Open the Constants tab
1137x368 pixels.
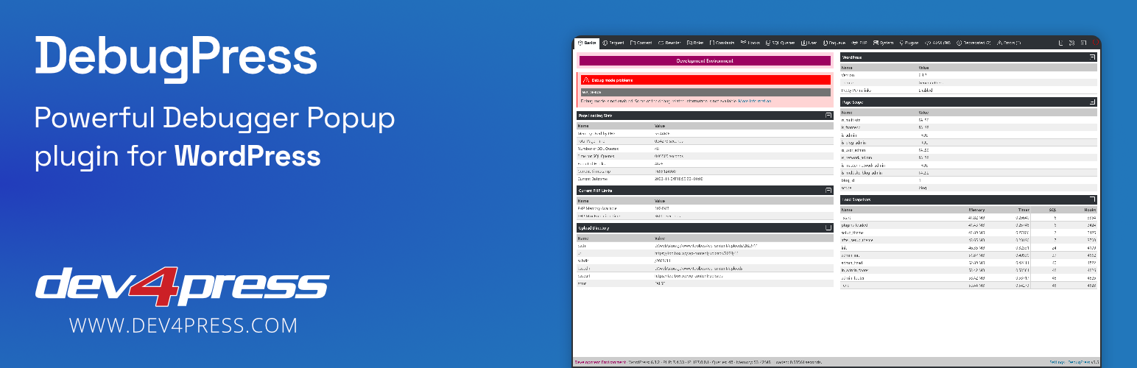pos(722,43)
